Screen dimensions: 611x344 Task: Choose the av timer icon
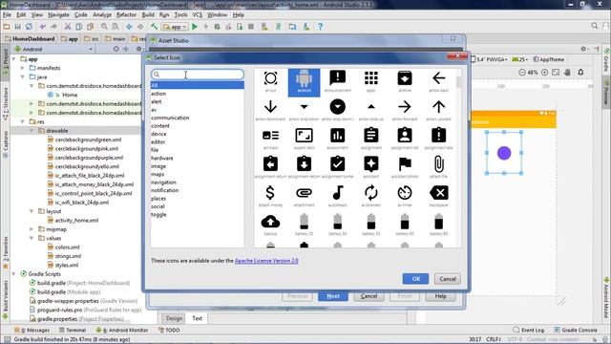[405, 196]
